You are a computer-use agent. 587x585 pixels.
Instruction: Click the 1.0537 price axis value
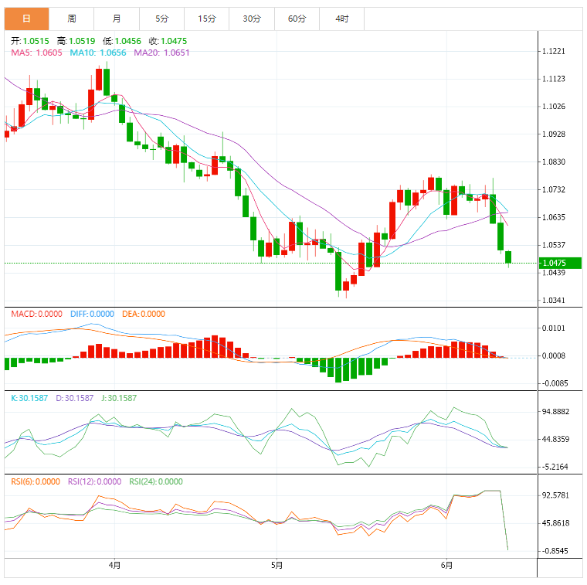[x=554, y=245]
